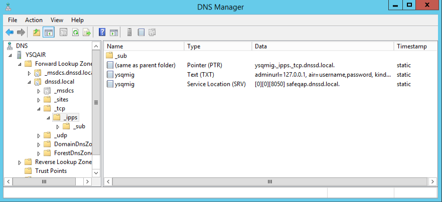
Task: Click the tree pane vertical scrollbar down arrow
Action: 96,172
